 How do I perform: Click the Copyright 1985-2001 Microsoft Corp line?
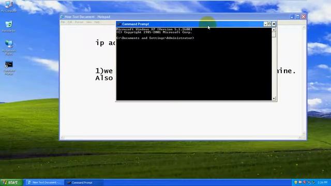(x=154, y=32)
